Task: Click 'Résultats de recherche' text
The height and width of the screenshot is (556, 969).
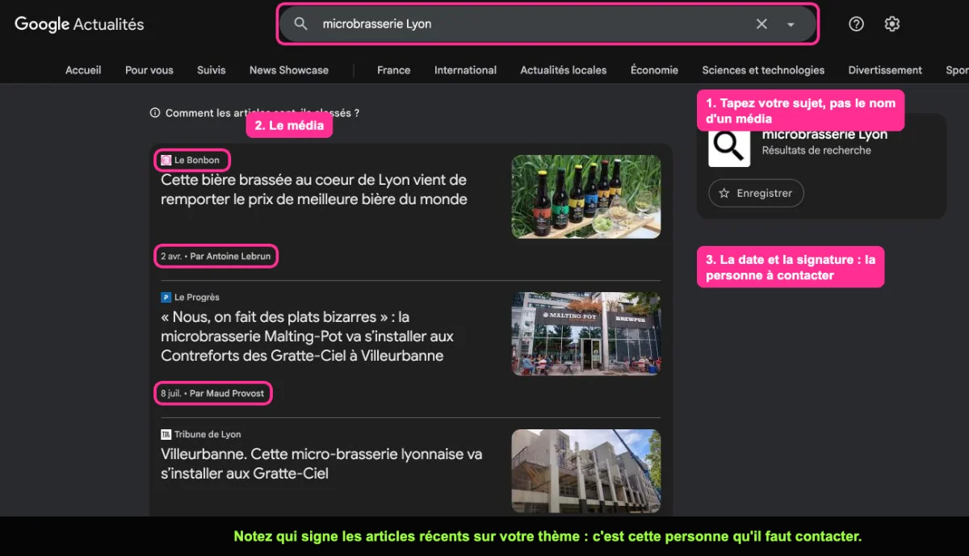Action: 816,150
